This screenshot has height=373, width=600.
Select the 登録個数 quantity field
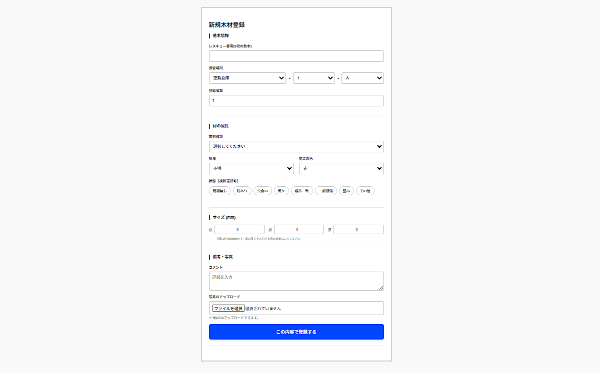pyautogui.click(x=296, y=100)
